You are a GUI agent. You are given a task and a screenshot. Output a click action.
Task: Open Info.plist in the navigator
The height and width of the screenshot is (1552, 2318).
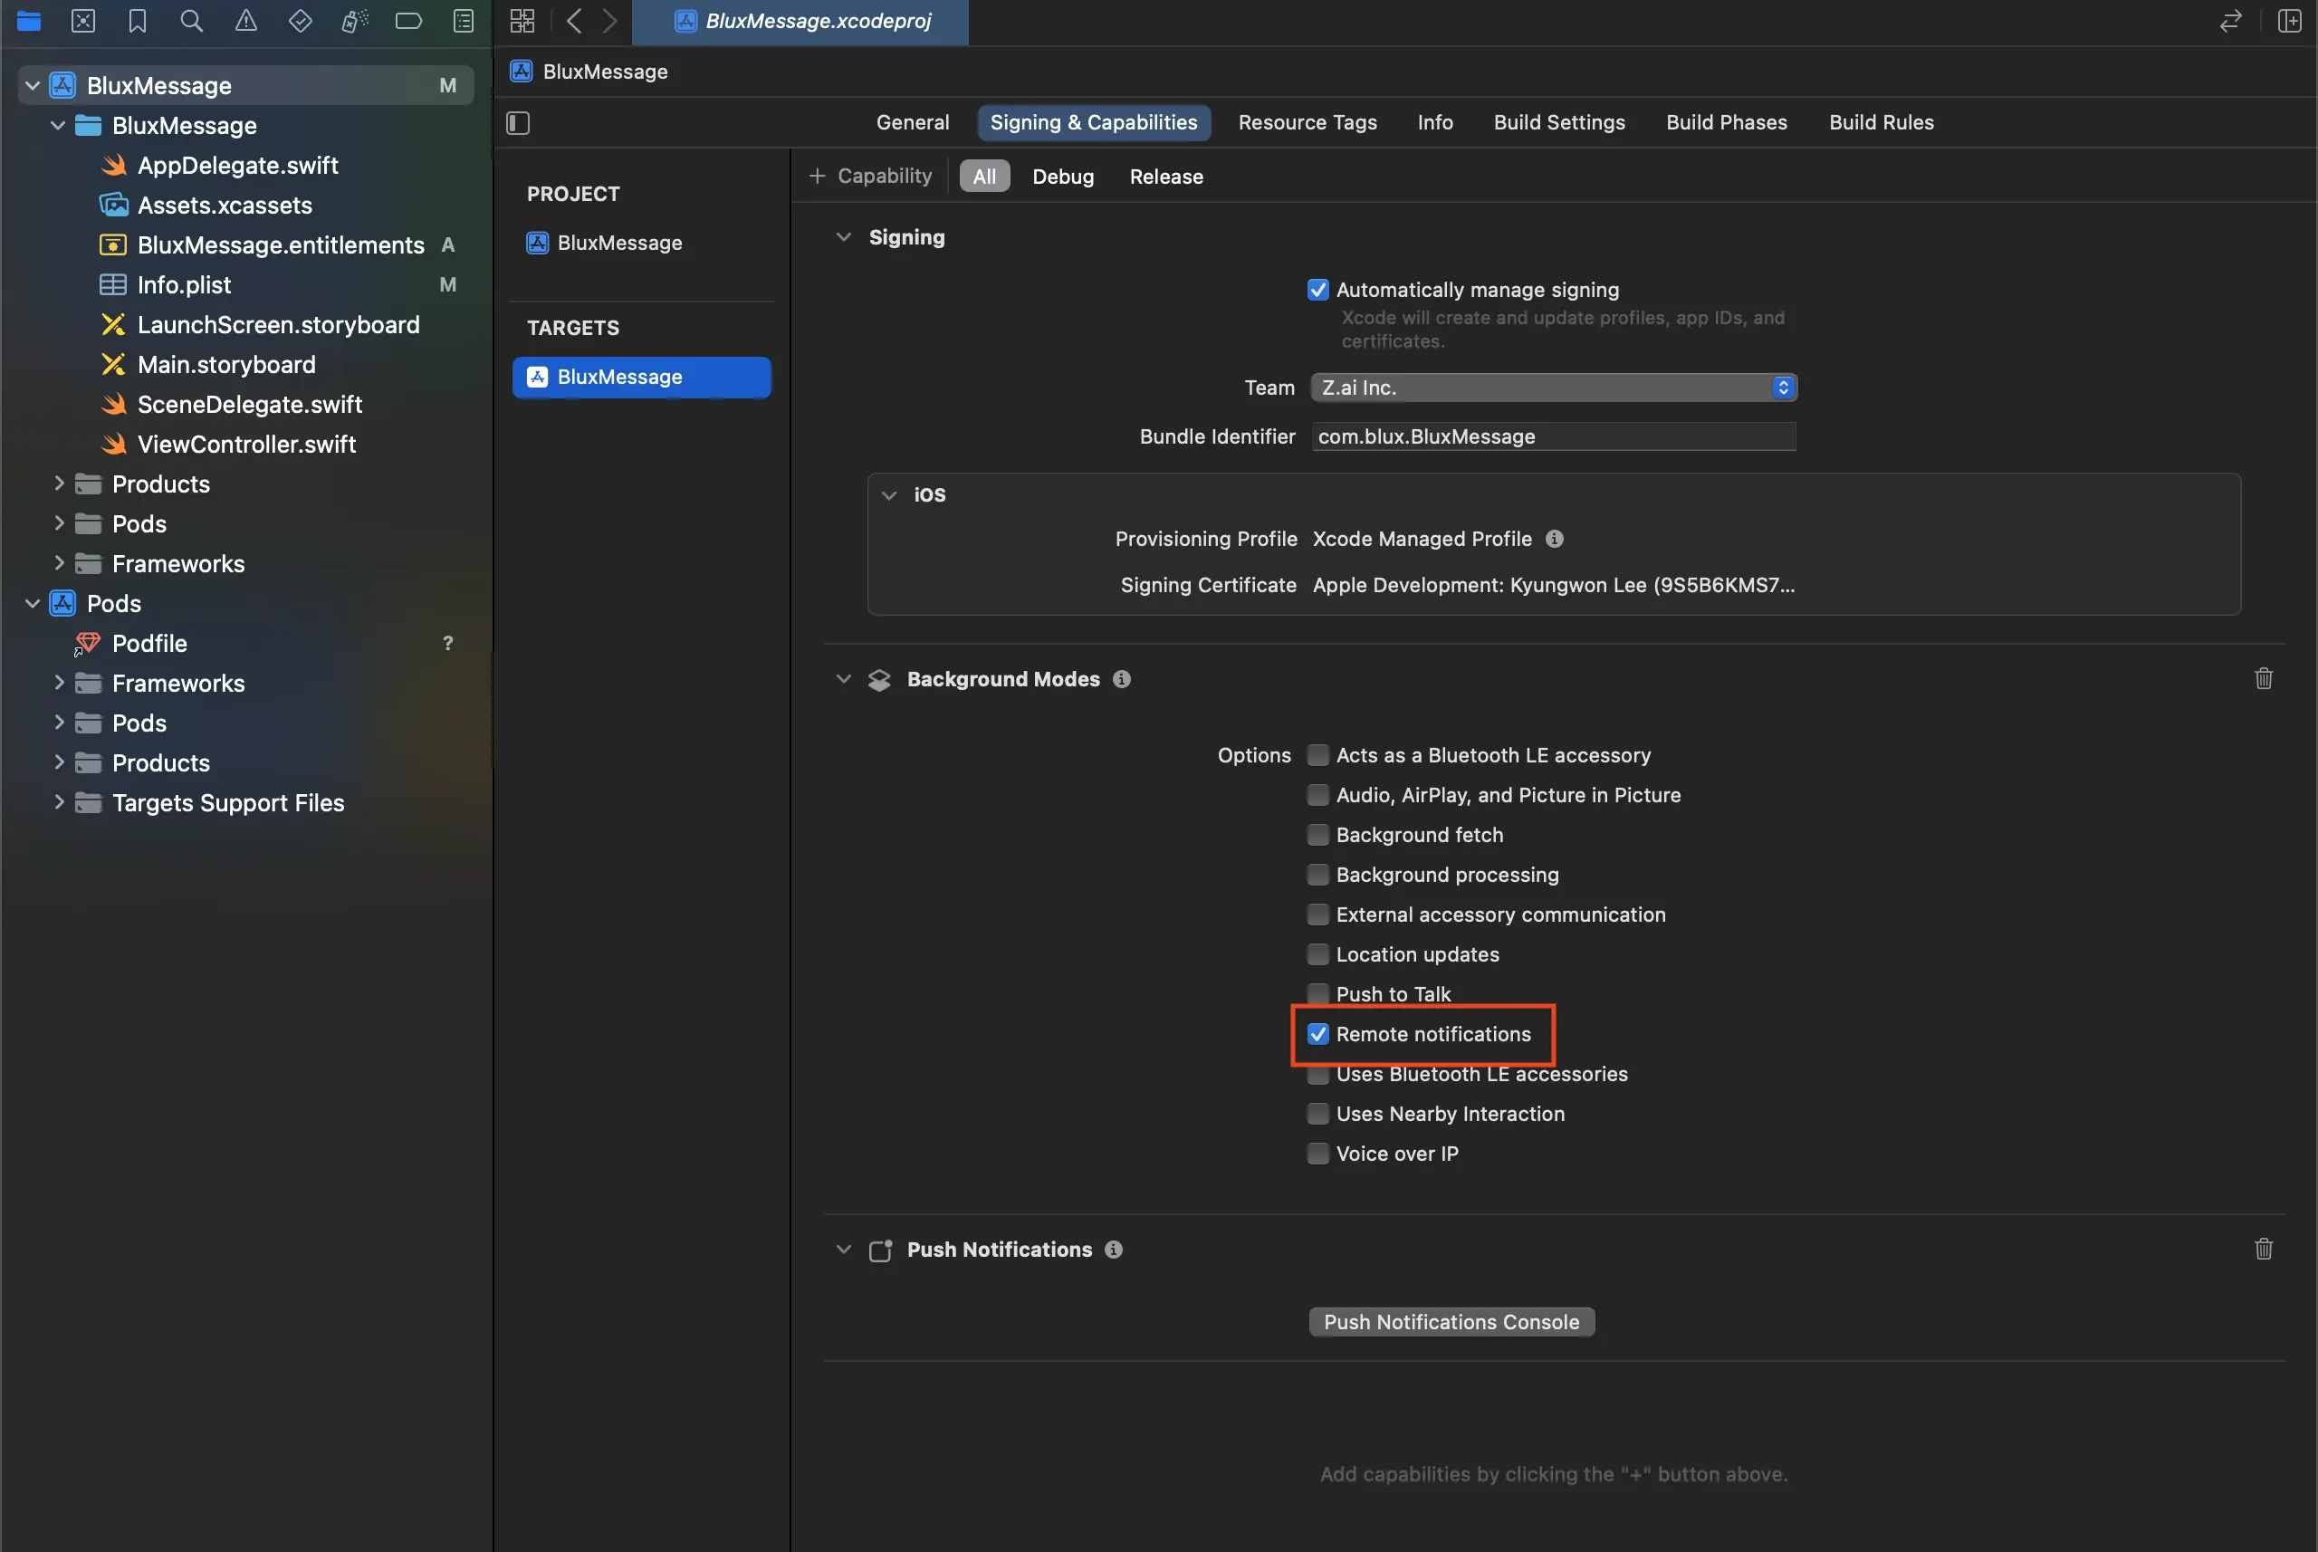point(184,285)
